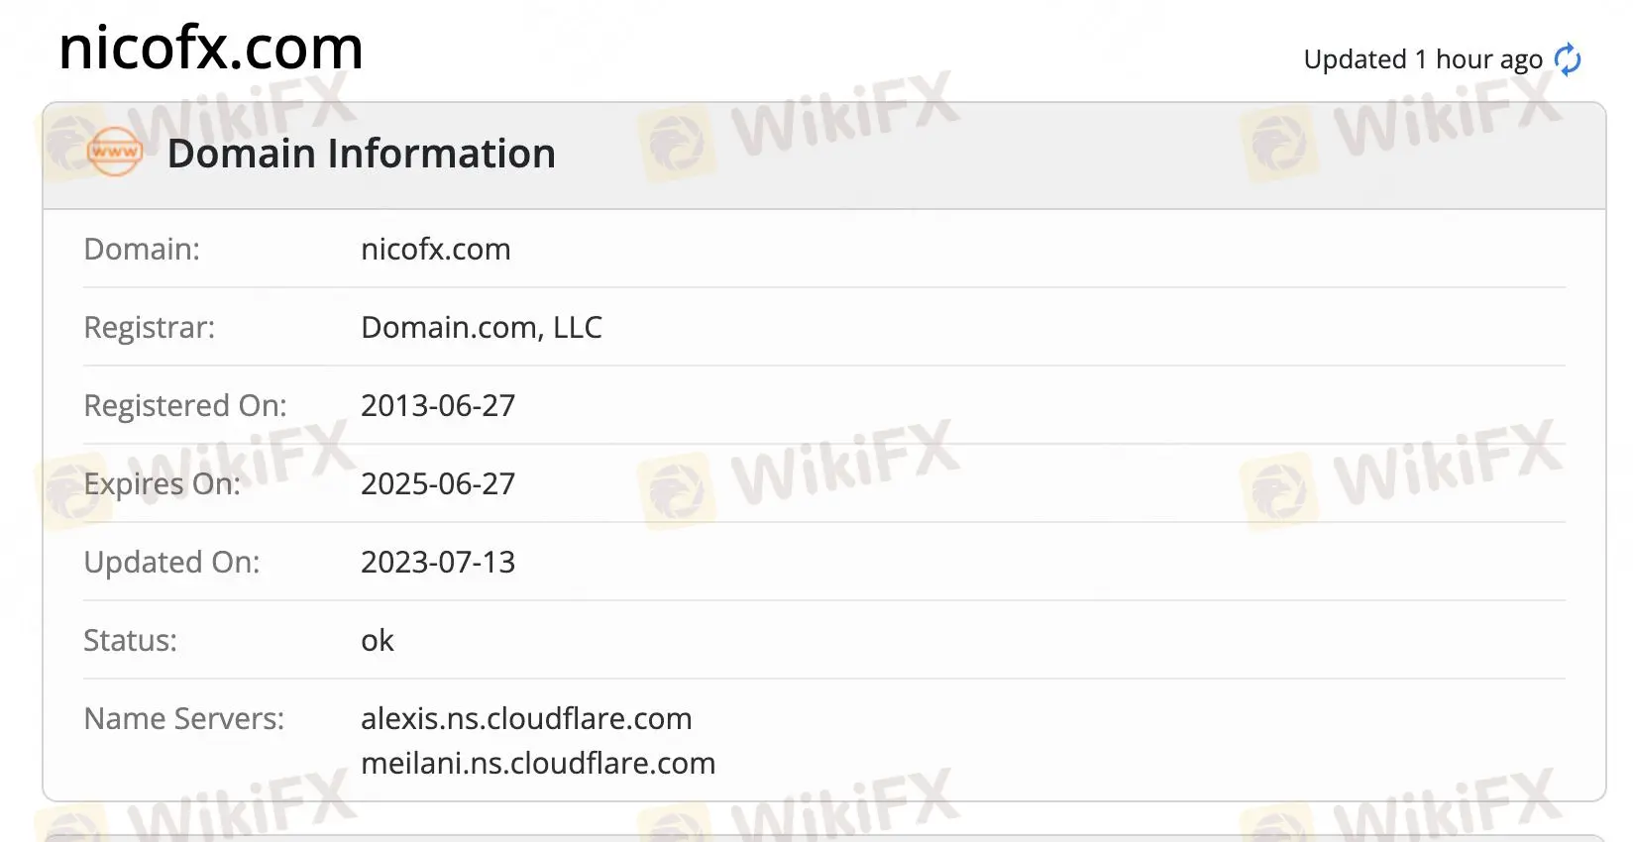The width and height of the screenshot is (1633, 842).
Task: Click the Registered On label
Action: click(x=185, y=405)
